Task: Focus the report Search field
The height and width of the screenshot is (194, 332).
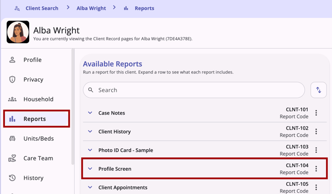Action: click(x=194, y=90)
